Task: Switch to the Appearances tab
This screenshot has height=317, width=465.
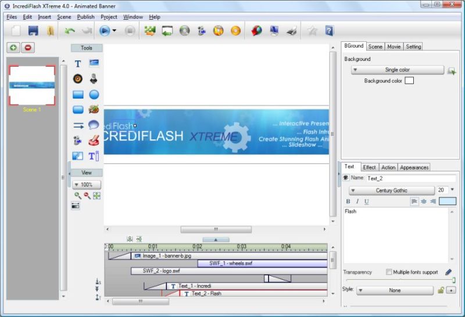Action: click(414, 167)
